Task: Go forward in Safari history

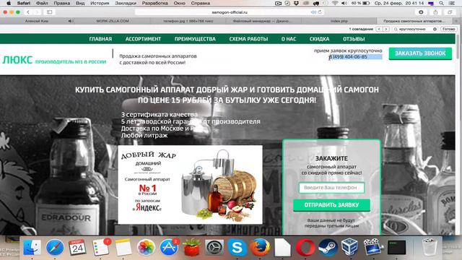Action: tap(37, 12)
